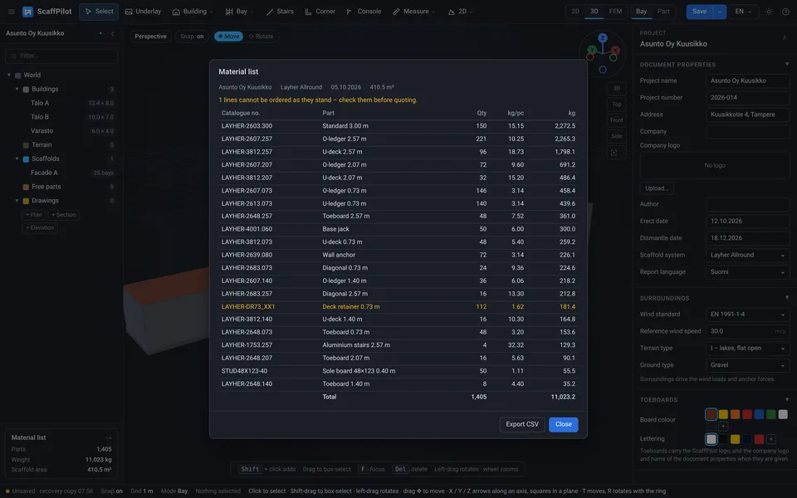797x498 pixels.
Task: Open the Bay tool dropdown
Action: pos(239,12)
